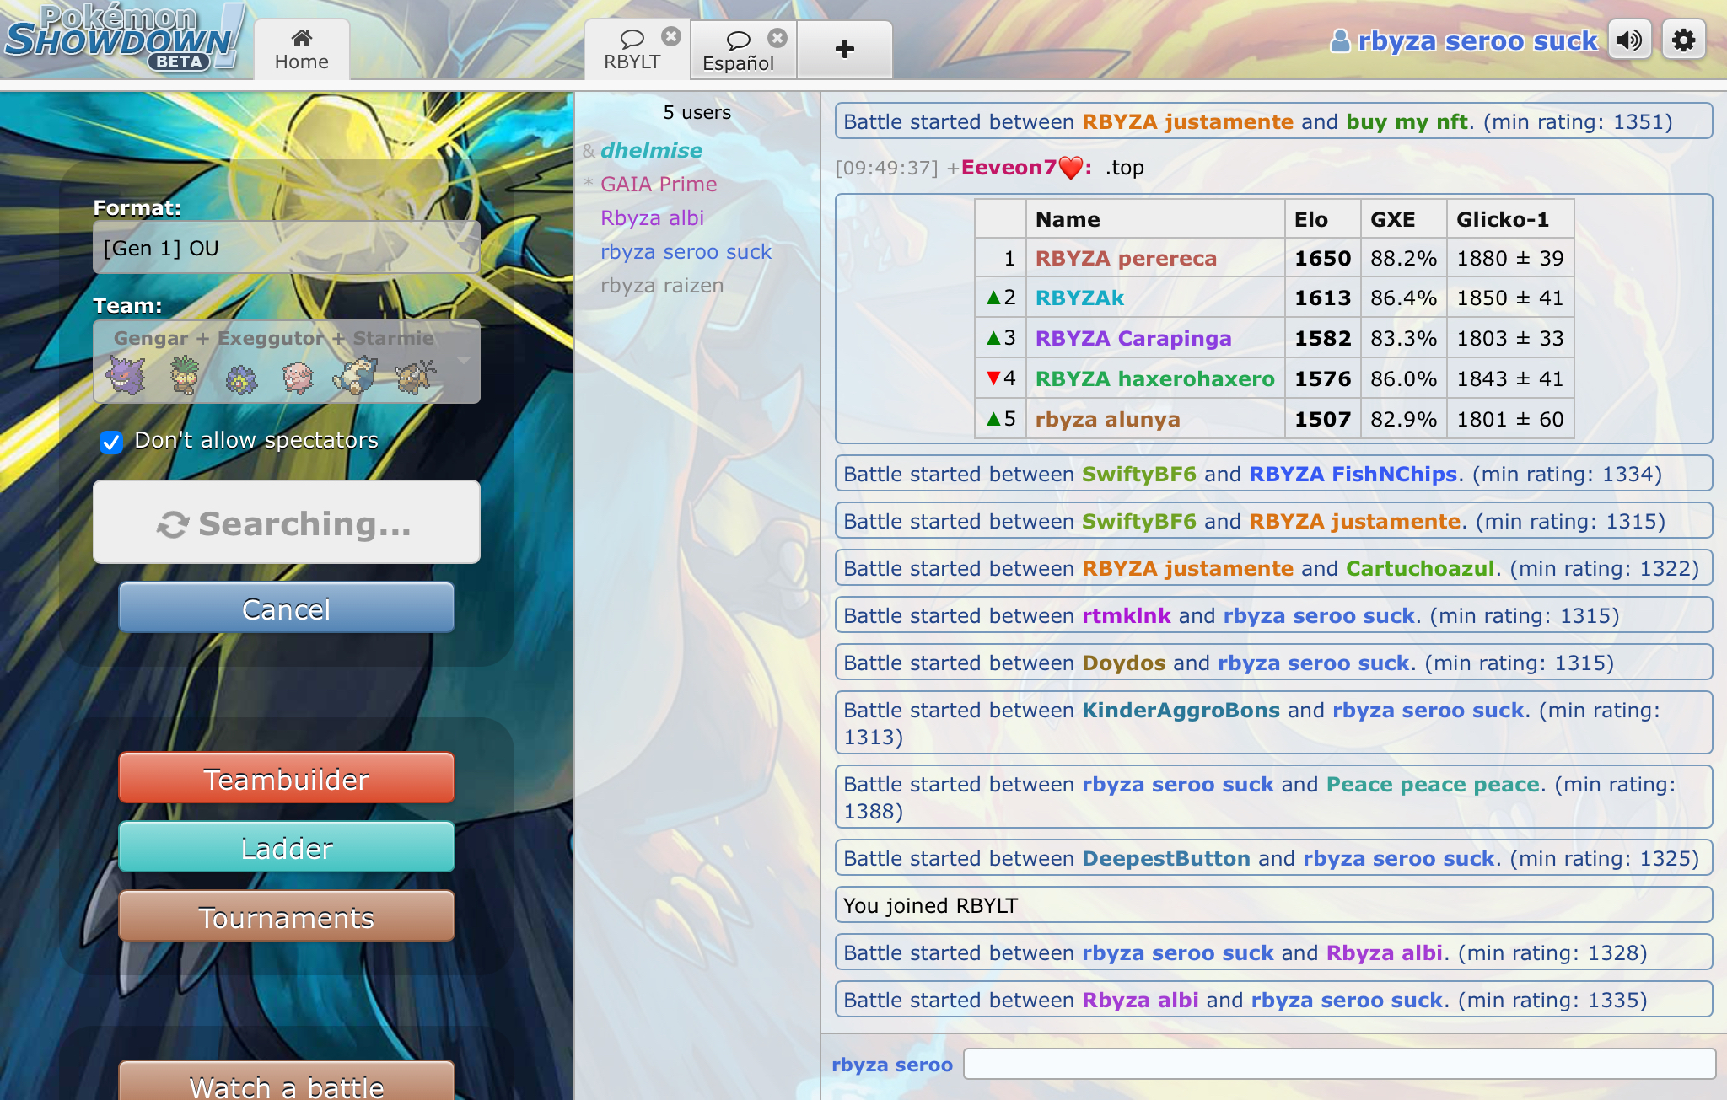
Task: Click user dhelmise in user list
Action: coord(651,150)
